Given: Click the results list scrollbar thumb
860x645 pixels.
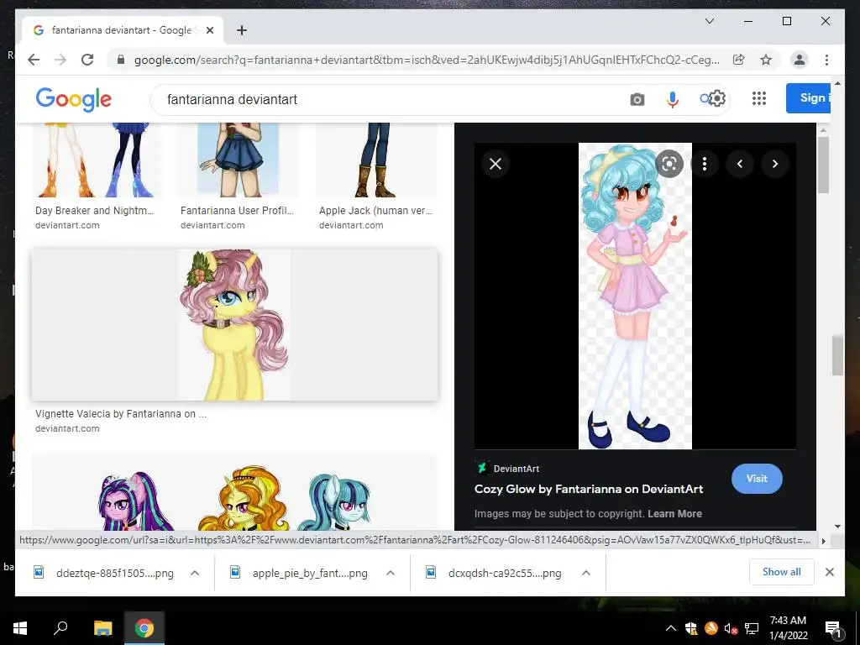Looking at the screenshot, I should pos(837,356).
